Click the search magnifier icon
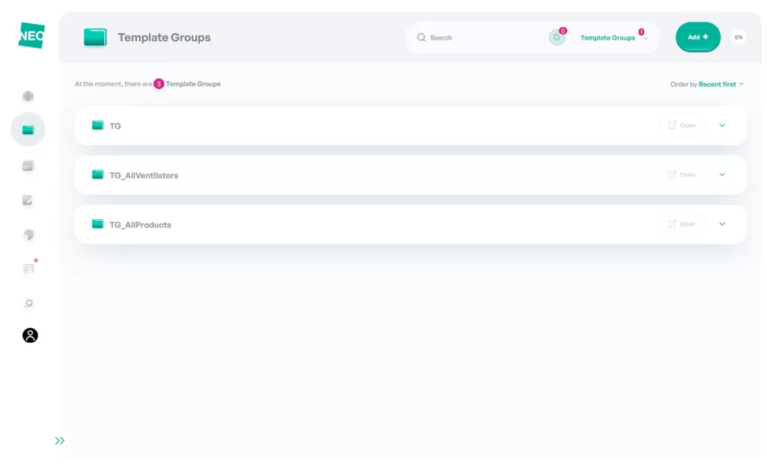Image resolution: width=767 pixels, height=468 pixels. (x=421, y=37)
